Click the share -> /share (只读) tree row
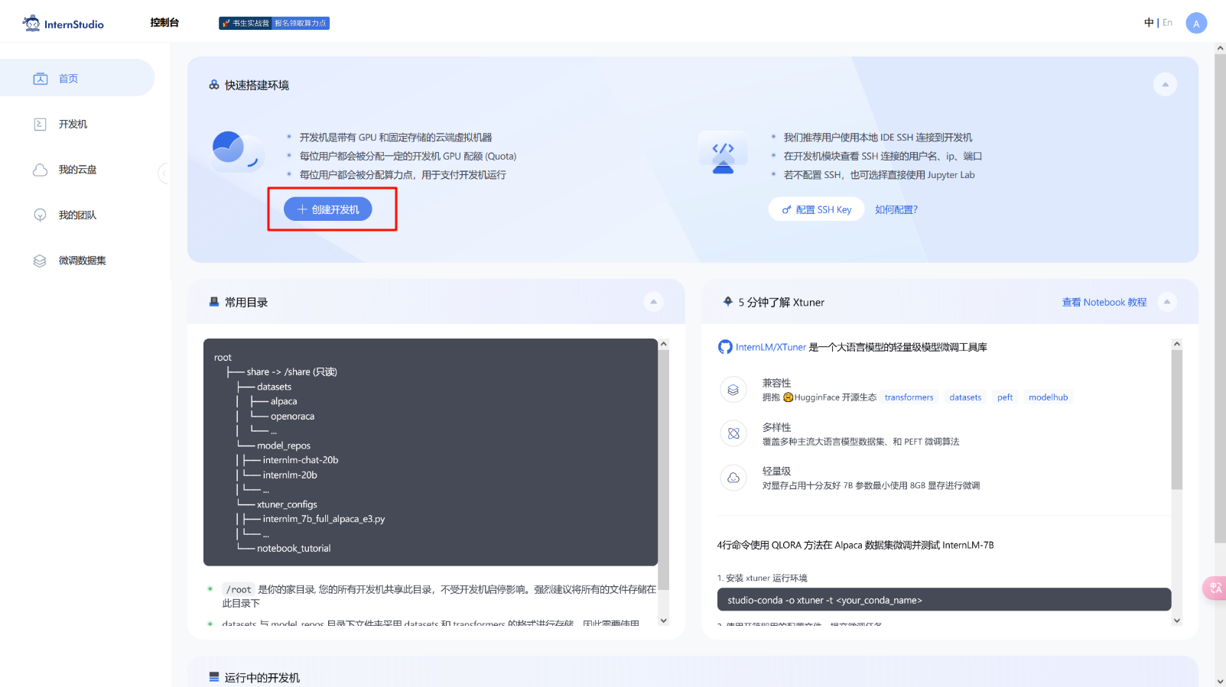 click(x=291, y=372)
